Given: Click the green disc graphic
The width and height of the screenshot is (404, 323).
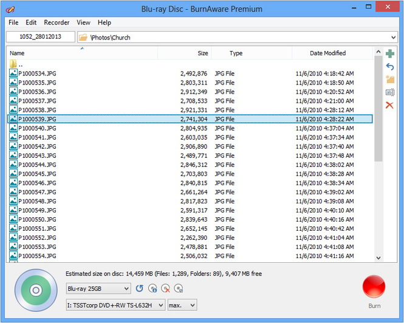Looking at the screenshot, I should click(x=36, y=290).
